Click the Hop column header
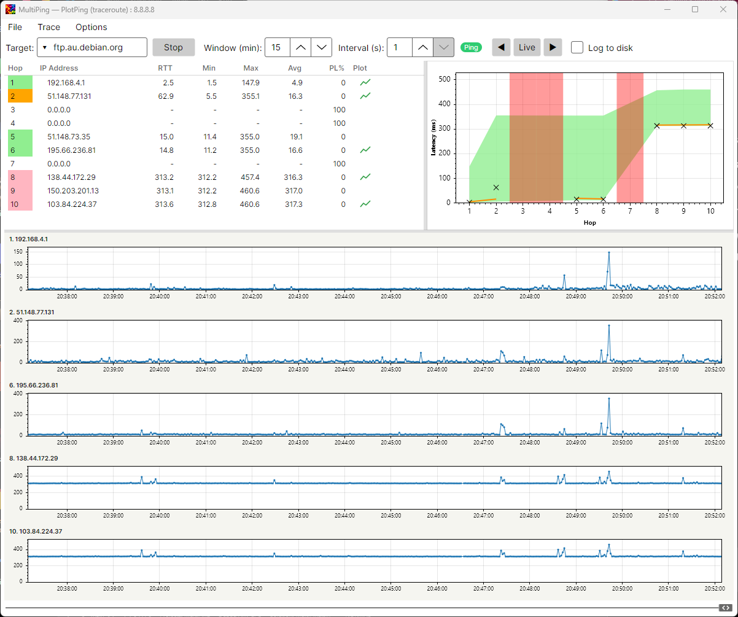Viewport: 738px width, 617px height. click(15, 68)
